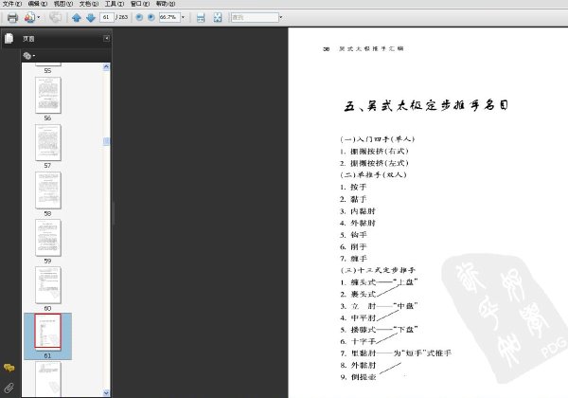Click the text line 3. 内黏肘
This screenshot has width=568, height=398.
pos(358,211)
